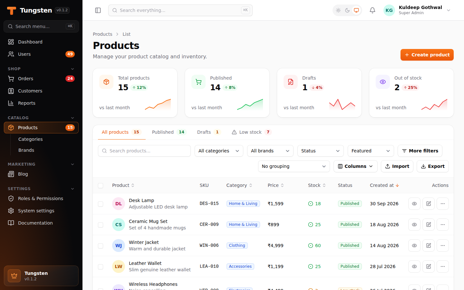This screenshot has height=290, width=464.
Task: Toggle the sidebar panel icon
Action: (x=98, y=10)
